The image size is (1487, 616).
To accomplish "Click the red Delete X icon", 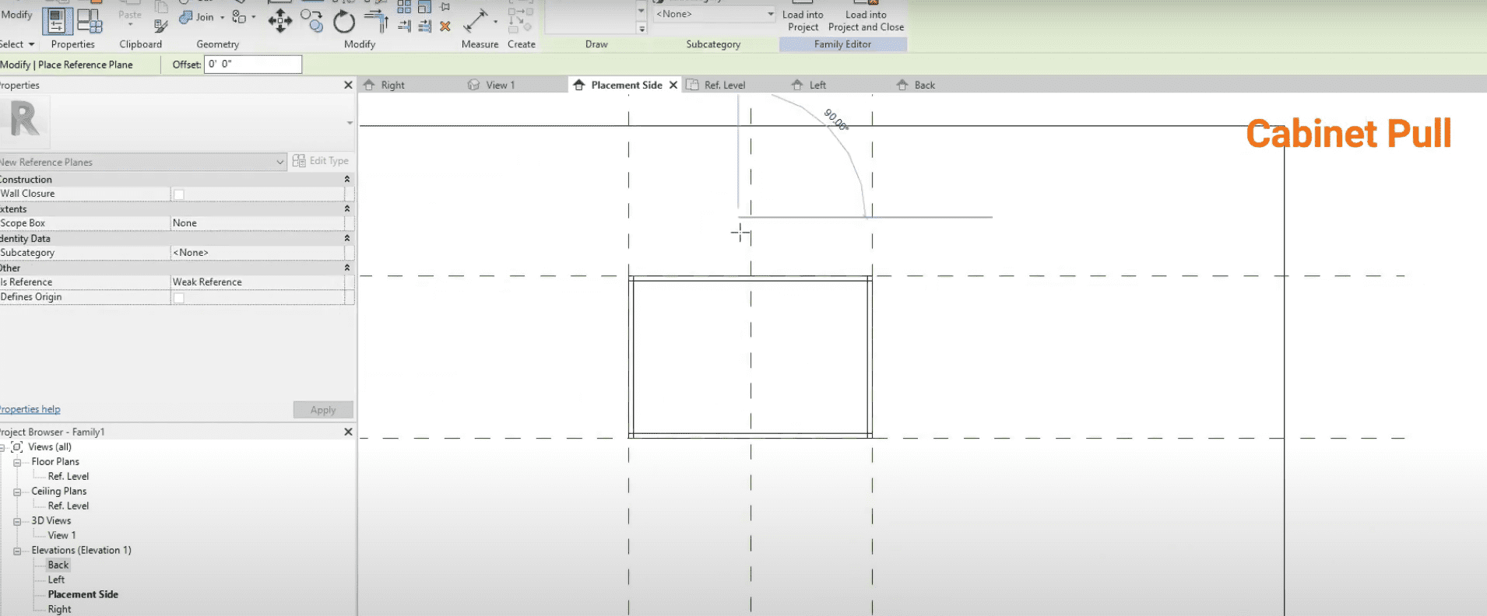I will pyautogui.click(x=445, y=26).
